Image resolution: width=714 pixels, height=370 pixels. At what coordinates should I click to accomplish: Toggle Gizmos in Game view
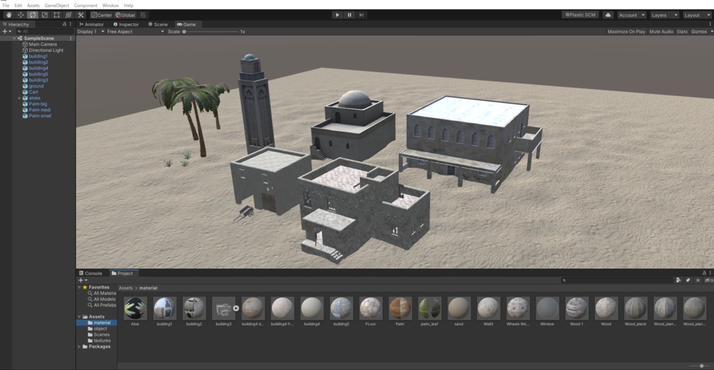tap(699, 31)
